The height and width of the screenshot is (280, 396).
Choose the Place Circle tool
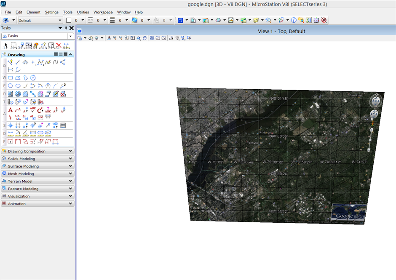(x=11, y=86)
